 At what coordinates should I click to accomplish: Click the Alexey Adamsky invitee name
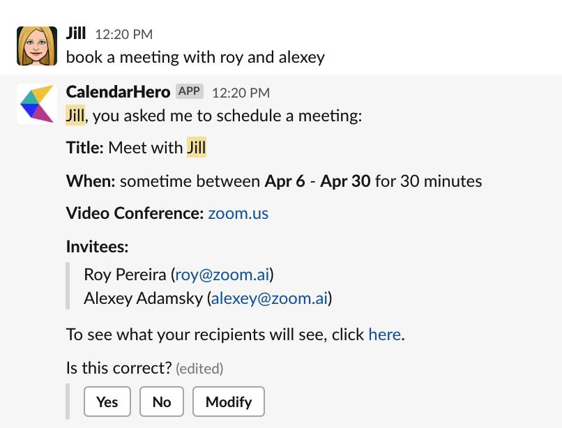[x=144, y=298]
